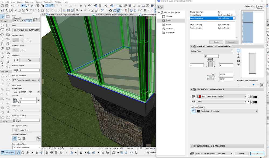The image size is (269, 158).
Task: Expand the Classification and Properties section
Action: [191, 146]
